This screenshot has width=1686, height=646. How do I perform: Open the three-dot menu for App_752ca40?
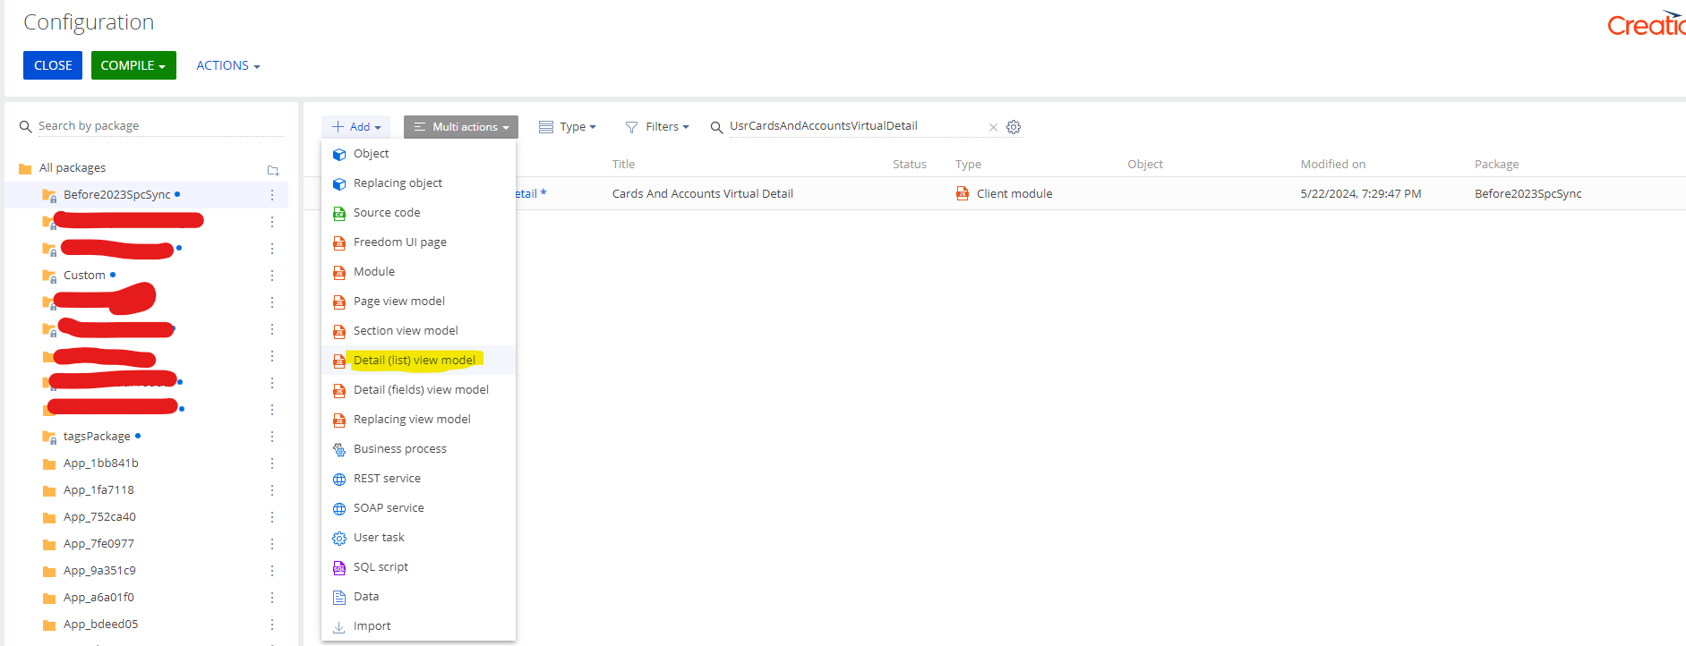[272, 516]
